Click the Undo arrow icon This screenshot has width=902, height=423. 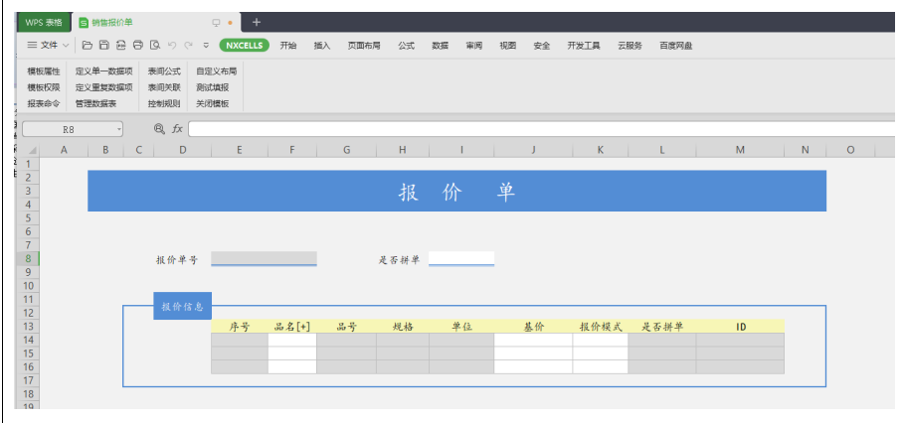point(171,45)
